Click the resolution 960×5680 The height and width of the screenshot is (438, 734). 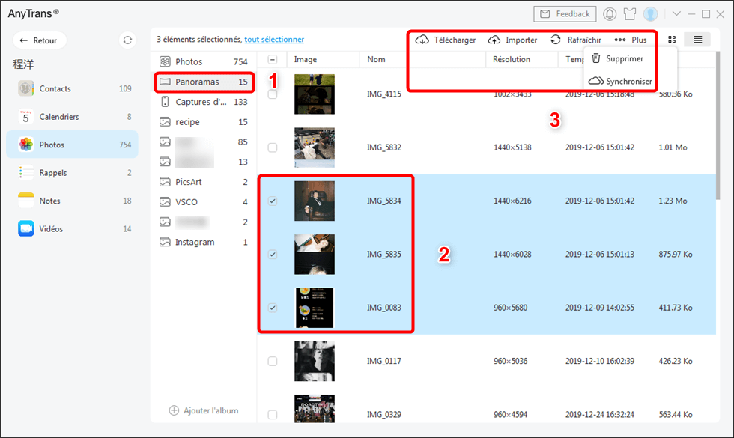510,308
